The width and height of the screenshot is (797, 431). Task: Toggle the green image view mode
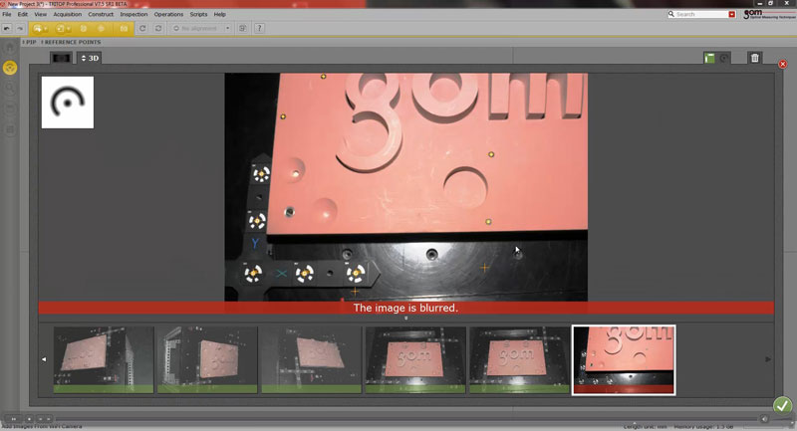(709, 58)
